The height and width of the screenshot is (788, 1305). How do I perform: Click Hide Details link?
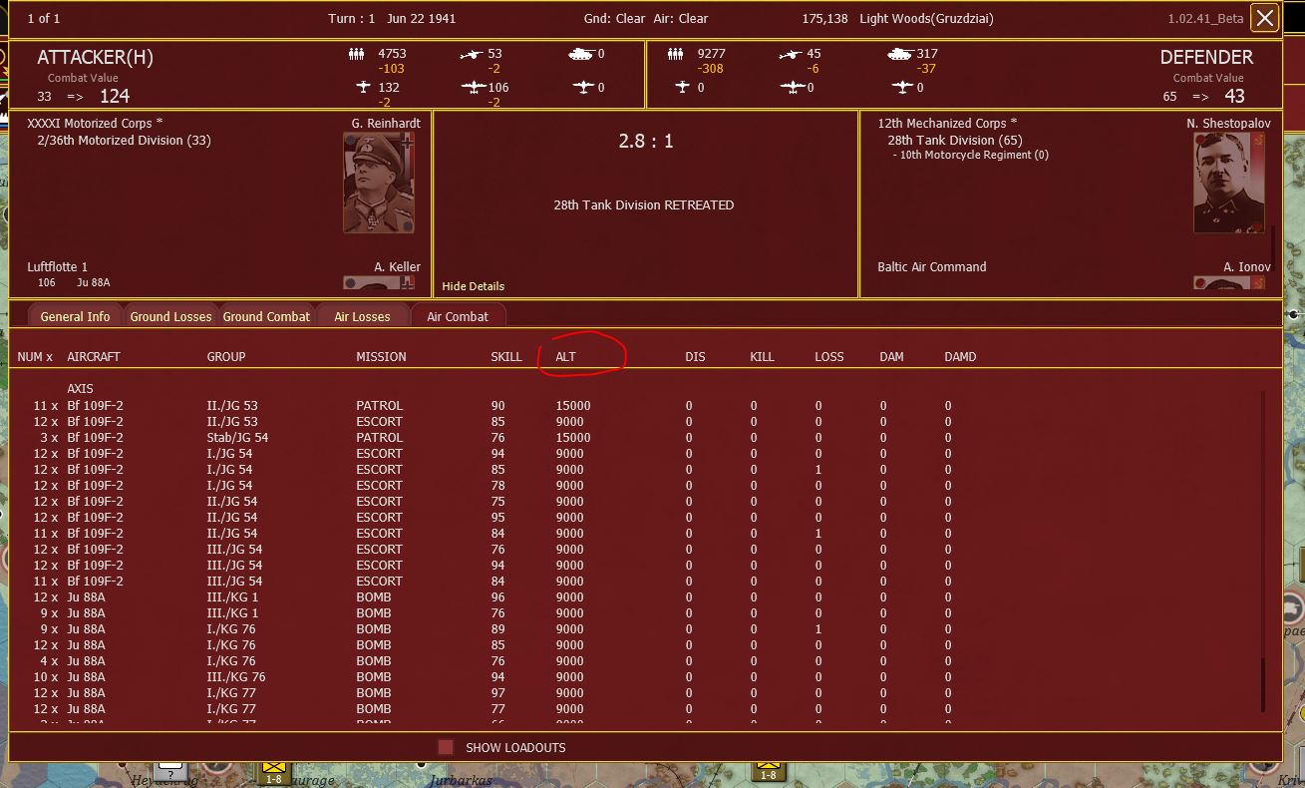474,286
